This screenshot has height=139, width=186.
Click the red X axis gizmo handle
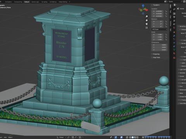[x=146, y=10]
